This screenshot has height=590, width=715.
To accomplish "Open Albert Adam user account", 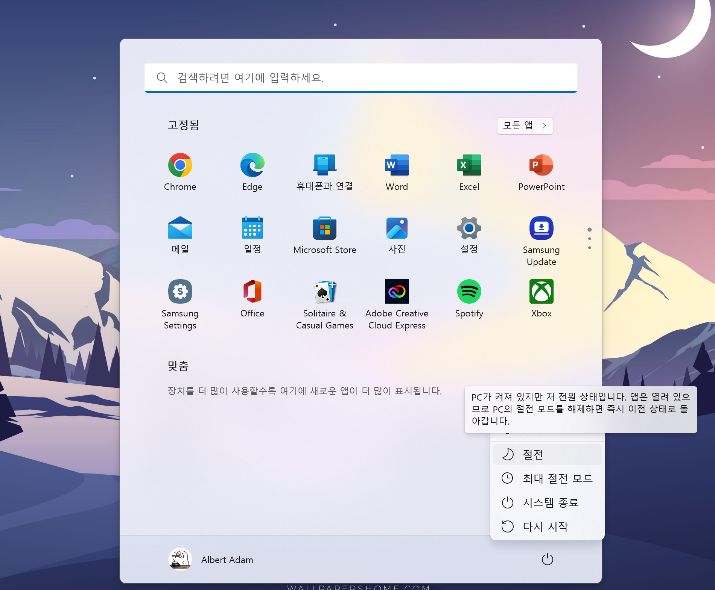I will 211,559.
